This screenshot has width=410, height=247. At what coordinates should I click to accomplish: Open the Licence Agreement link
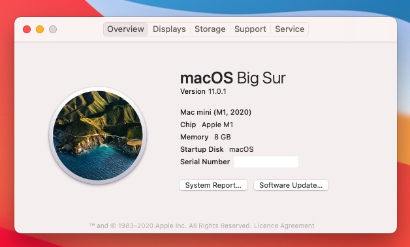[284, 225]
